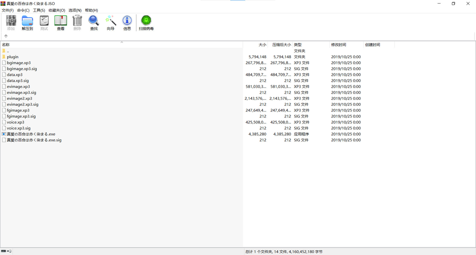Restore down the WinRAR window

(453, 4)
